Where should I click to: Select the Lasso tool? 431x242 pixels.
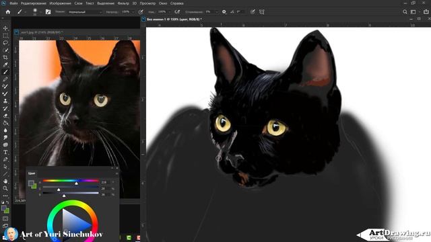(5, 43)
